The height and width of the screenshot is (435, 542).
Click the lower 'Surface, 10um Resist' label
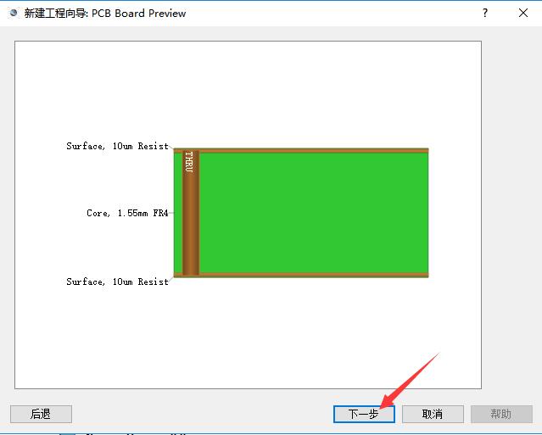tap(118, 282)
